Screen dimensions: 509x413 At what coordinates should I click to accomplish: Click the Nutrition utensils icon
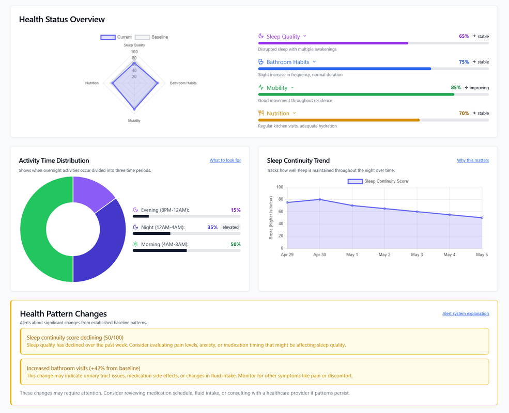260,113
